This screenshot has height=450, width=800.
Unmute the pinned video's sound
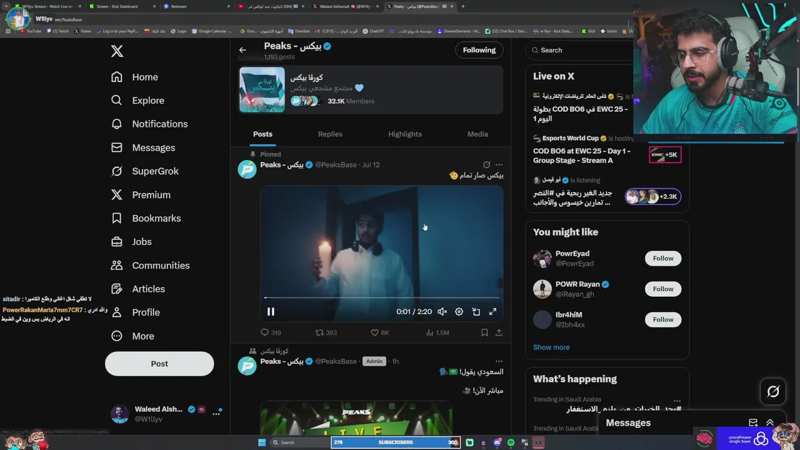442,311
